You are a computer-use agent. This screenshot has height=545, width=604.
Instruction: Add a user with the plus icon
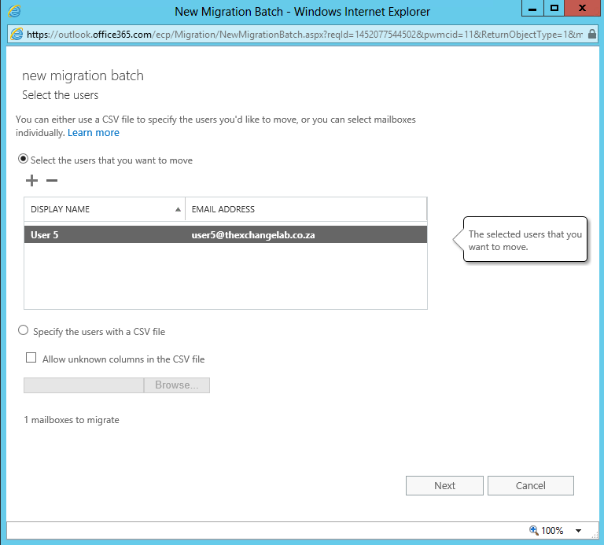click(x=31, y=180)
